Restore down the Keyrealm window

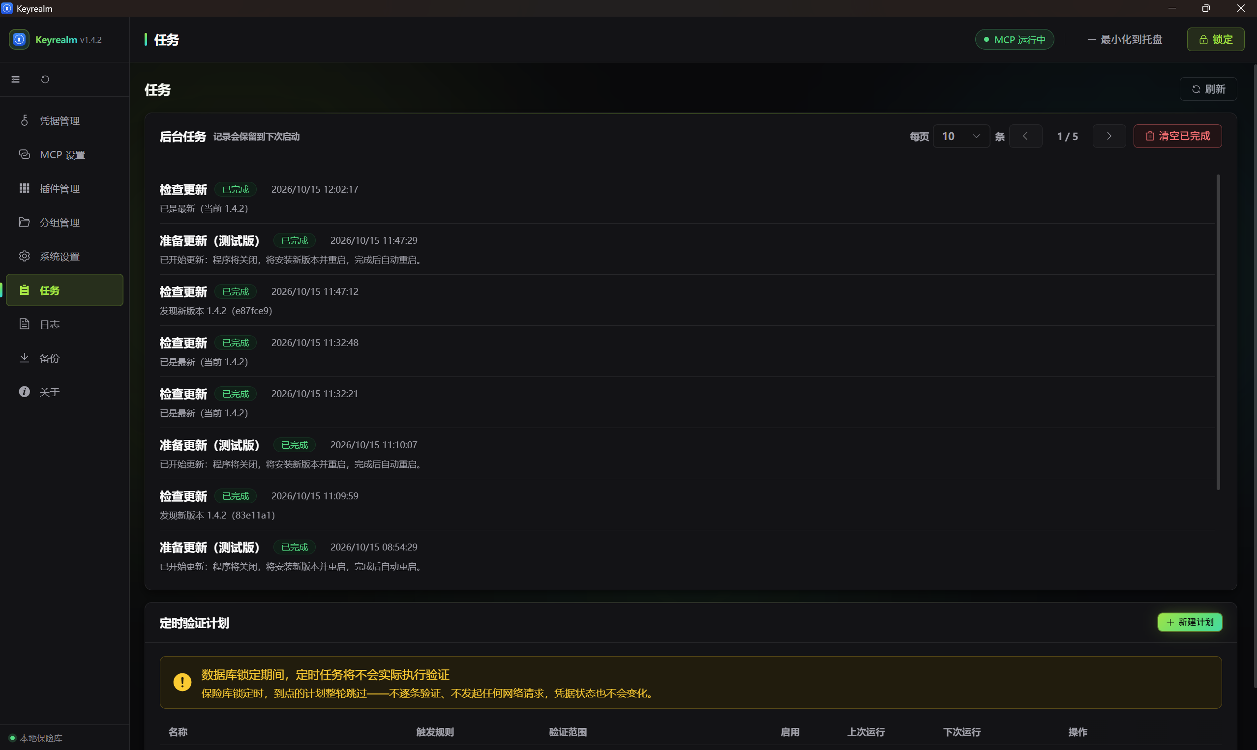(1206, 8)
